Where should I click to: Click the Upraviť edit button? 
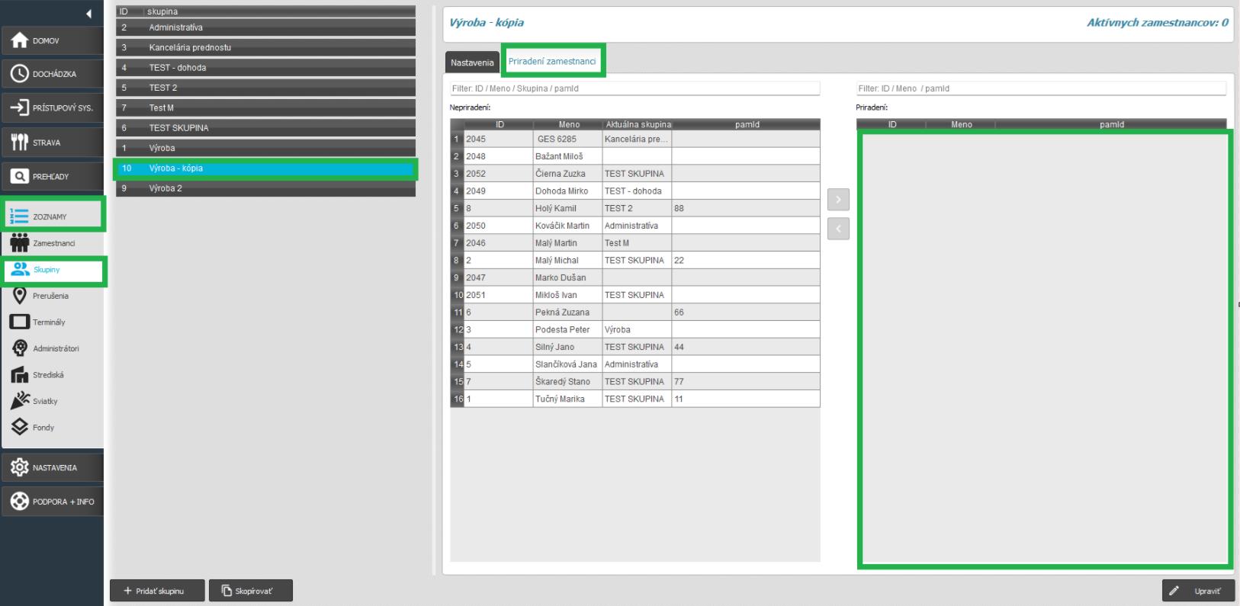(1197, 591)
